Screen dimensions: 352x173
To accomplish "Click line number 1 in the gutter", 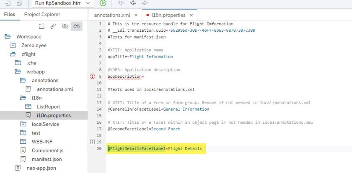I will (x=100, y=24).
